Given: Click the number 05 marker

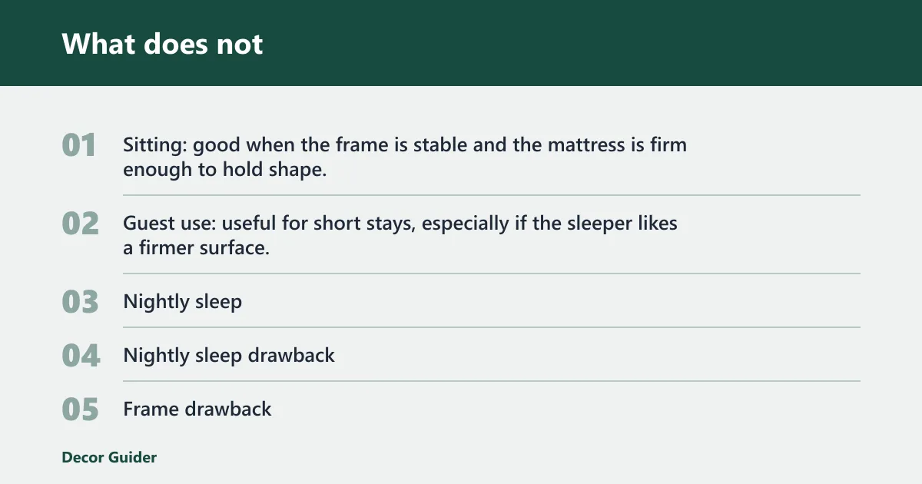Looking at the screenshot, I should coord(80,409).
